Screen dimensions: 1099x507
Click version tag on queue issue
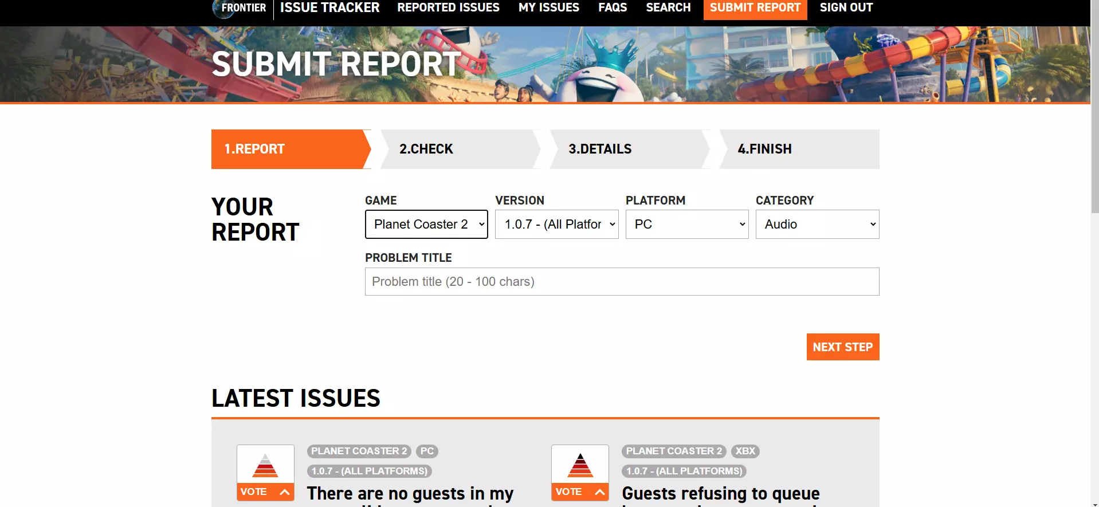(x=684, y=471)
